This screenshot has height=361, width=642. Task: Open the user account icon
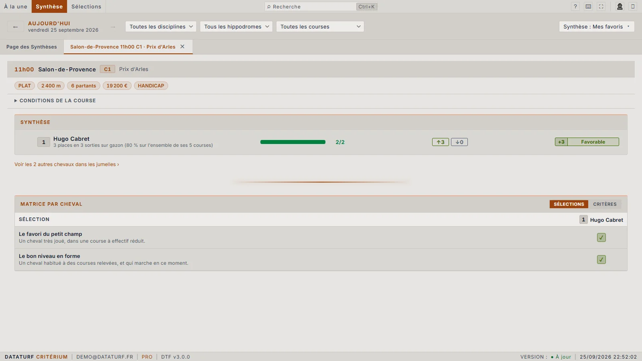(620, 6)
